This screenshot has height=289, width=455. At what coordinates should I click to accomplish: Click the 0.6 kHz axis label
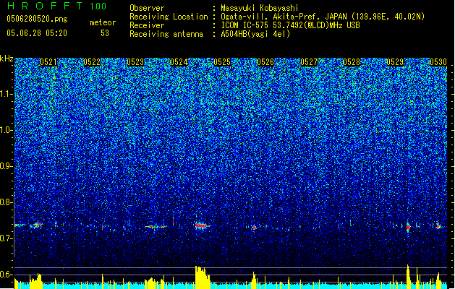pos(6,275)
